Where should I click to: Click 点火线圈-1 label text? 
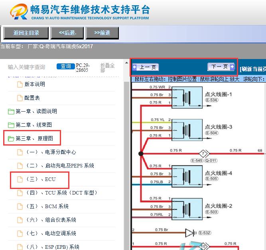click(x=218, y=94)
